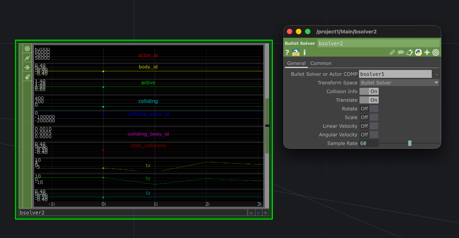Click the colliding_body_id channel label
Viewport: 459px width, 238px height.
(148, 134)
